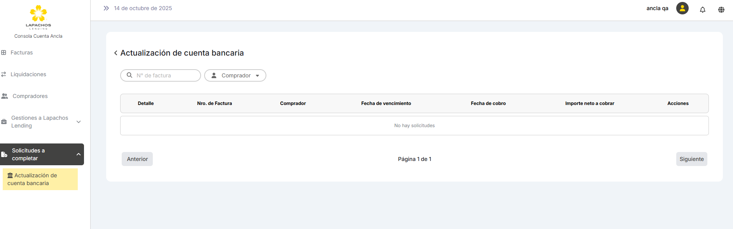The width and height of the screenshot is (733, 229).
Task: Click the bank icon in the sidebar submenu
Action: point(10,175)
